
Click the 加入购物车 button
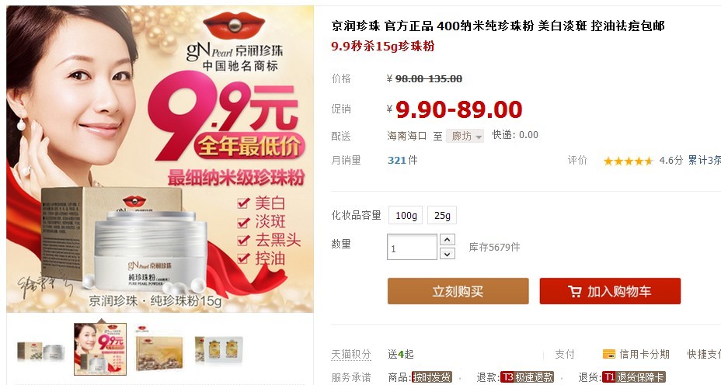point(610,291)
